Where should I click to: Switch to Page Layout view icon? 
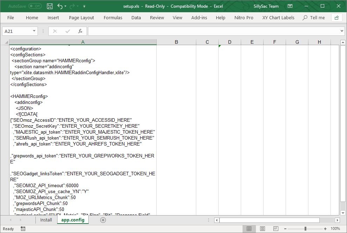[263, 229]
